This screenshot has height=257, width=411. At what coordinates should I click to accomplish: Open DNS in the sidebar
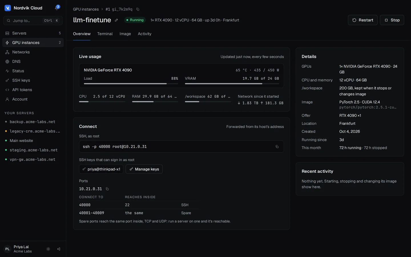pos(33,61)
